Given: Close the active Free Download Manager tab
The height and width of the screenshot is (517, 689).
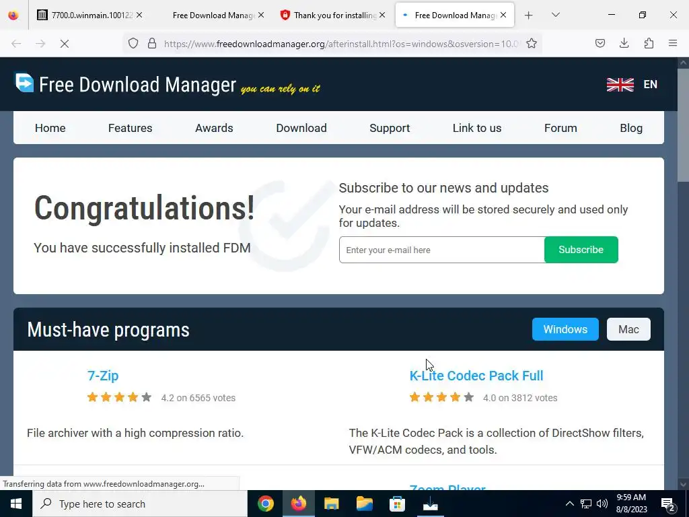Looking at the screenshot, I should [x=503, y=15].
